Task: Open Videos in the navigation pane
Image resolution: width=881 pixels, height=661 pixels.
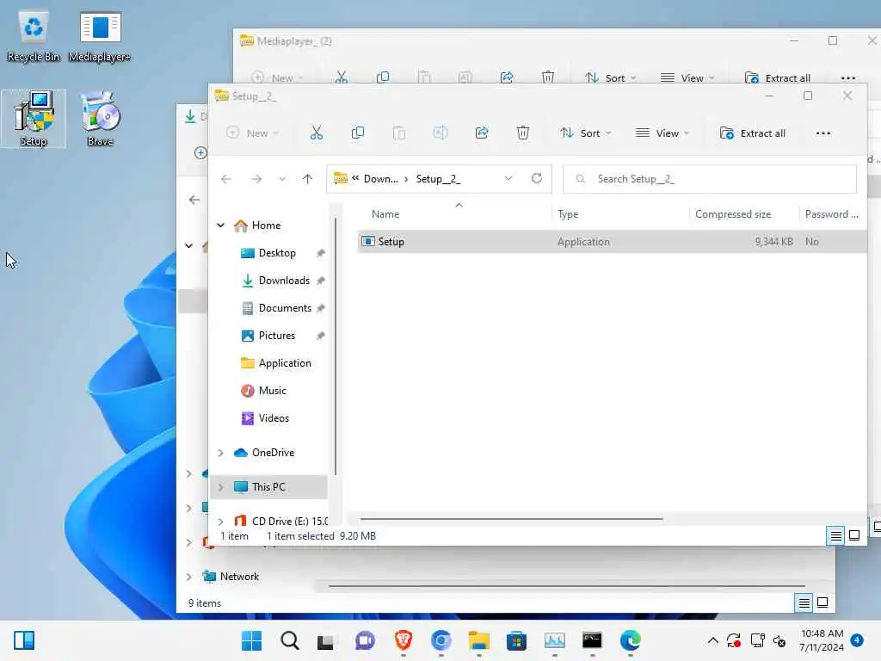Action: [274, 418]
